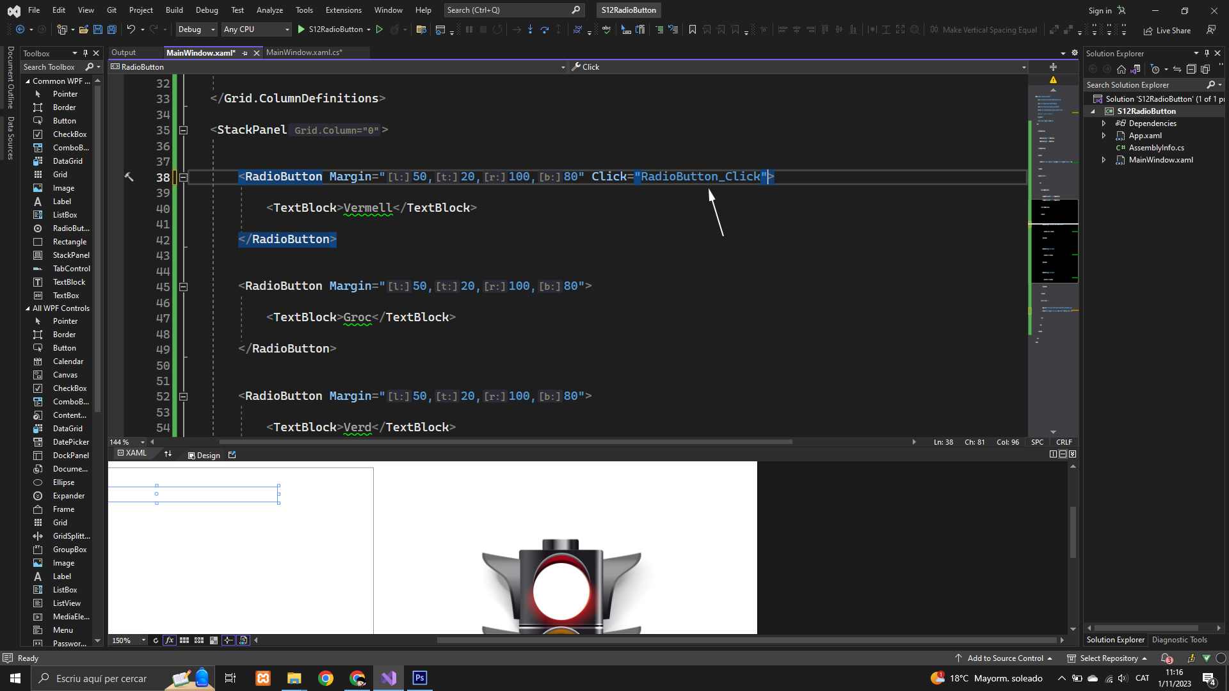The image size is (1229, 691).
Task: Pop out the Design pane icon
Action: click(x=232, y=455)
